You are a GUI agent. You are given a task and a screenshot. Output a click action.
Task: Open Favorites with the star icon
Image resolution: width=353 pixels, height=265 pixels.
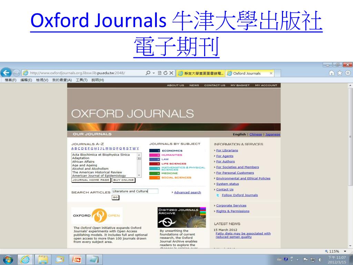[x=340, y=73]
